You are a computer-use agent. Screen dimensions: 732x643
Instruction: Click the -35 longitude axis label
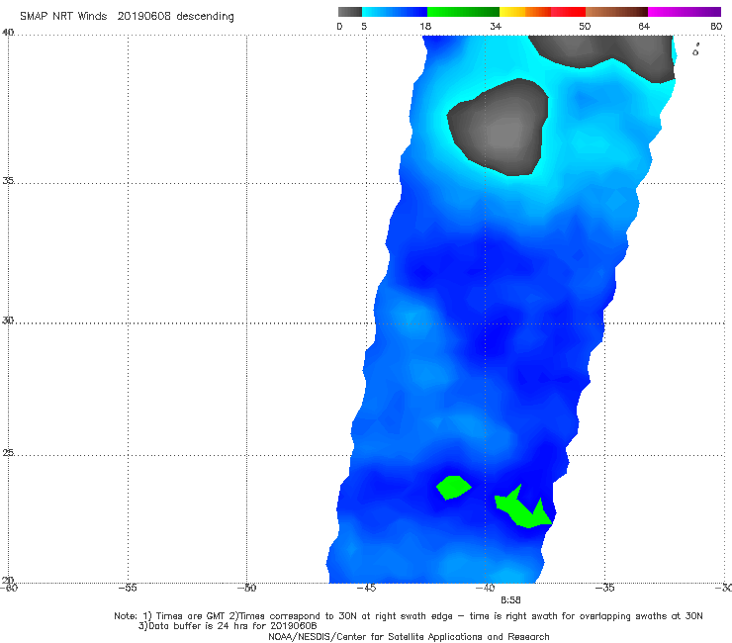click(604, 588)
